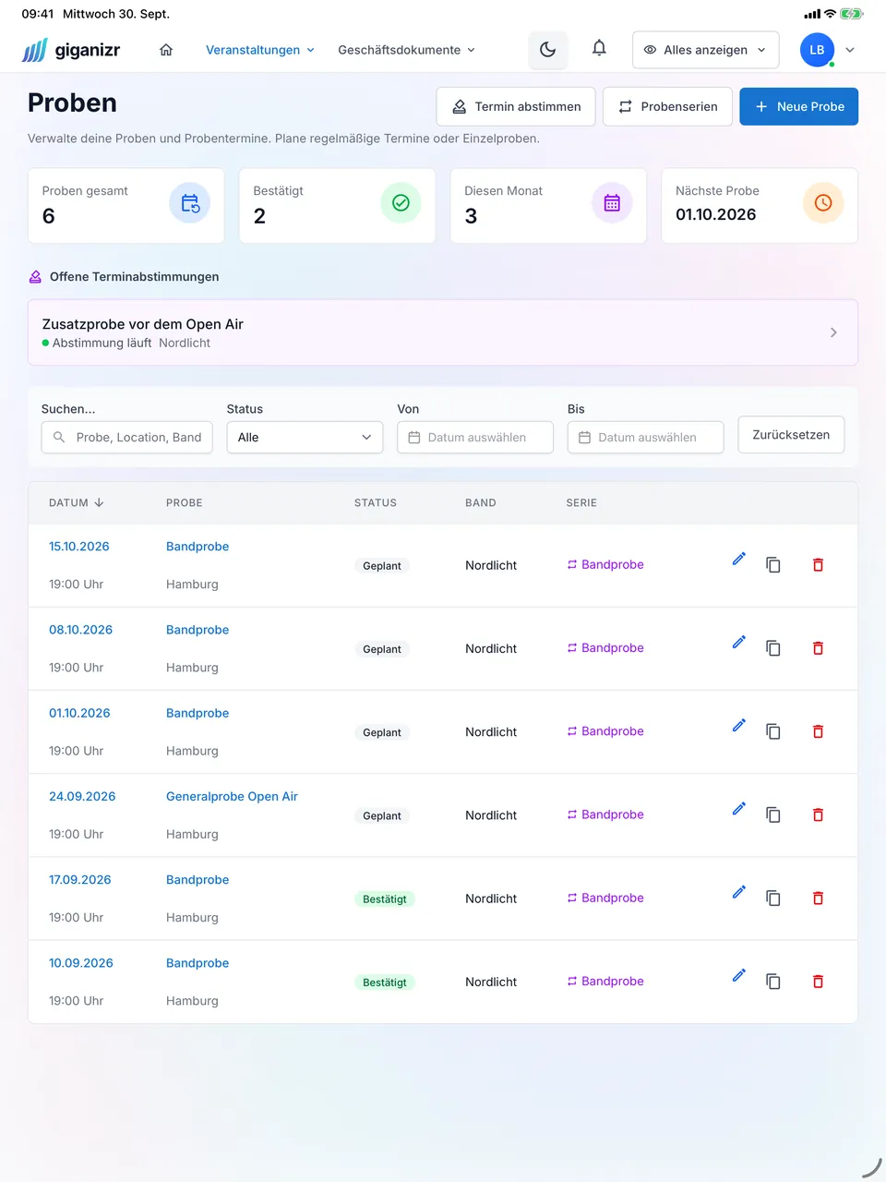The height and width of the screenshot is (1182, 886).
Task: Sort table by Datum column
Action: click(x=77, y=502)
